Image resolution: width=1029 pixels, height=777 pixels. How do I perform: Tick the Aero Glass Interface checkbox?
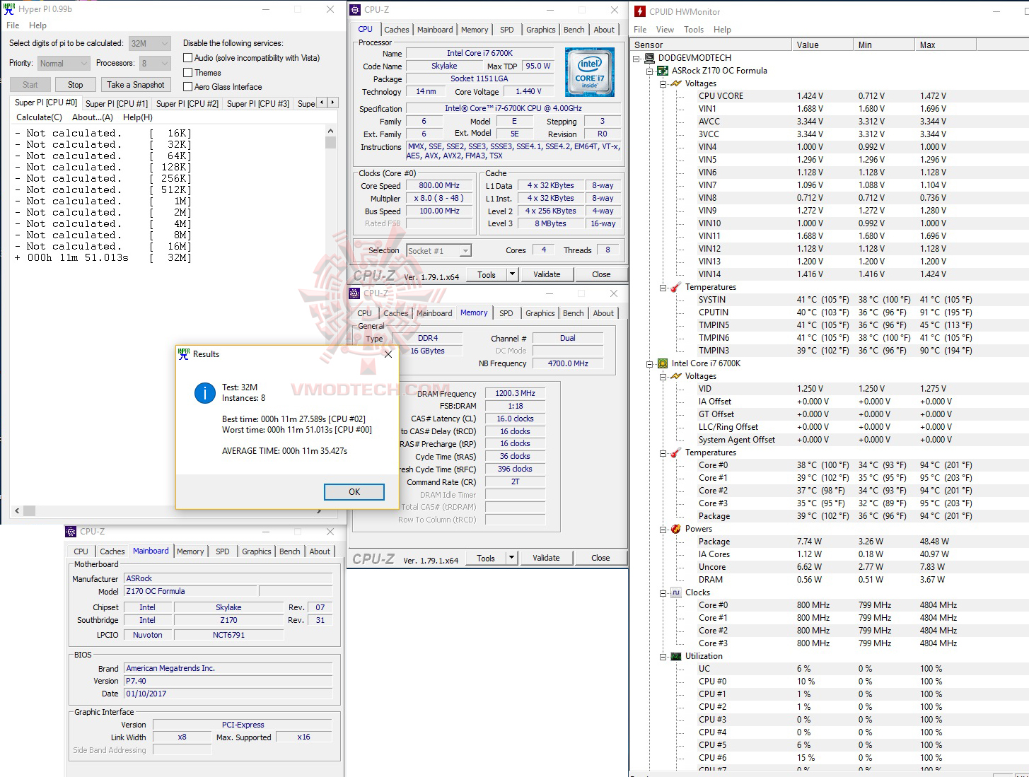tap(187, 86)
